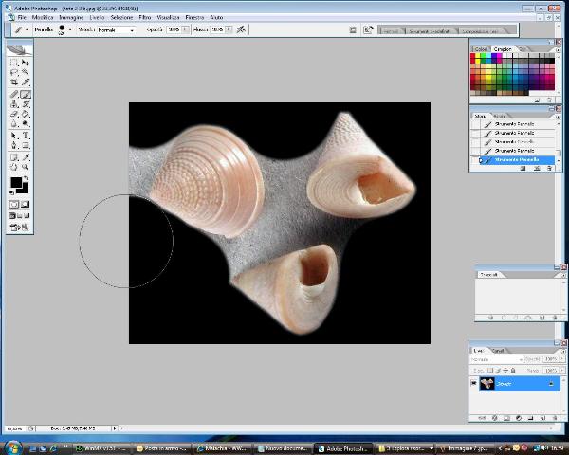The width and height of the screenshot is (569, 455).
Task: Select the 'Strumento Pennello' history state
Action: (x=517, y=159)
